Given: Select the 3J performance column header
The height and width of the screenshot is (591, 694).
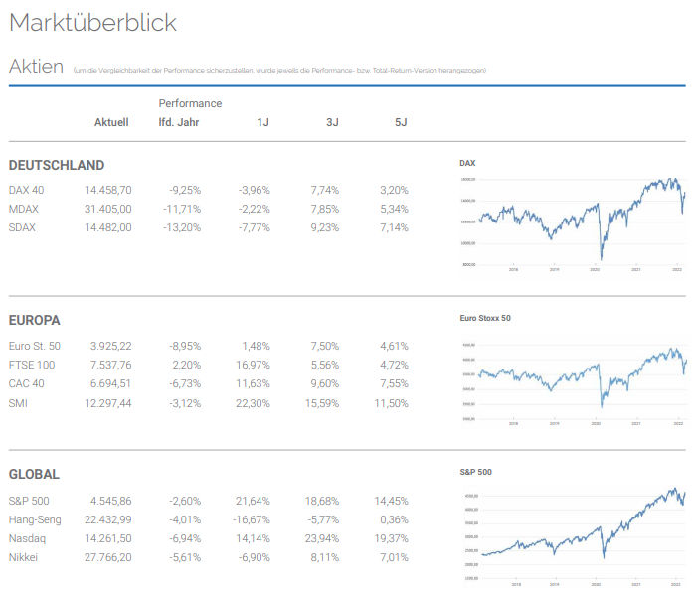Looking at the screenshot, I should pyautogui.click(x=332, y=122).
